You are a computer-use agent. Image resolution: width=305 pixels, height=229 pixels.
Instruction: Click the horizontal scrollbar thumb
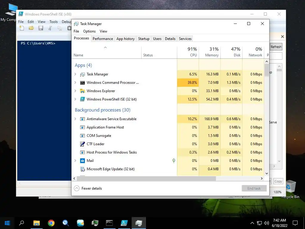(x=146, y=178)
